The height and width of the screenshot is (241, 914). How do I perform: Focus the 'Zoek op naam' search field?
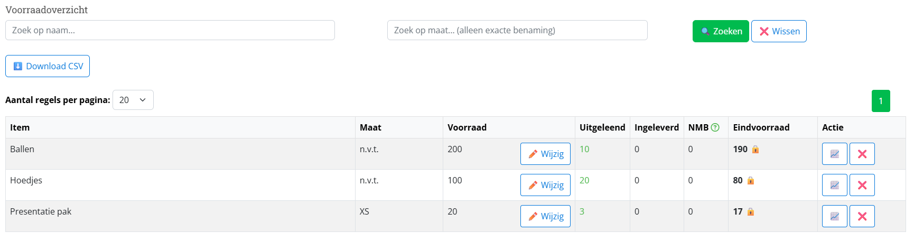click(170, 30)
